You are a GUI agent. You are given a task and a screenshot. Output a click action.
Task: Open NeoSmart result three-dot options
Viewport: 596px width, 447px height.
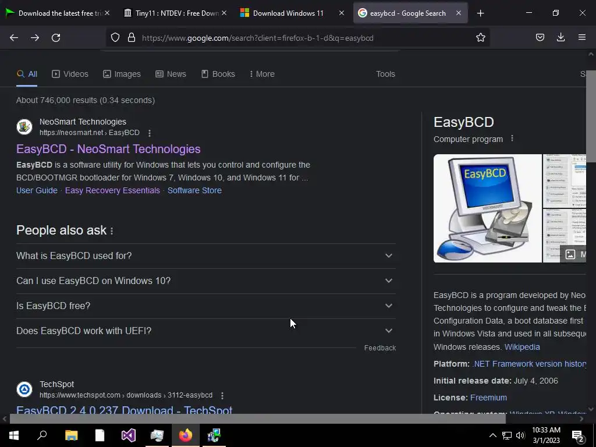pyautogui.click(x=150, y=133)
